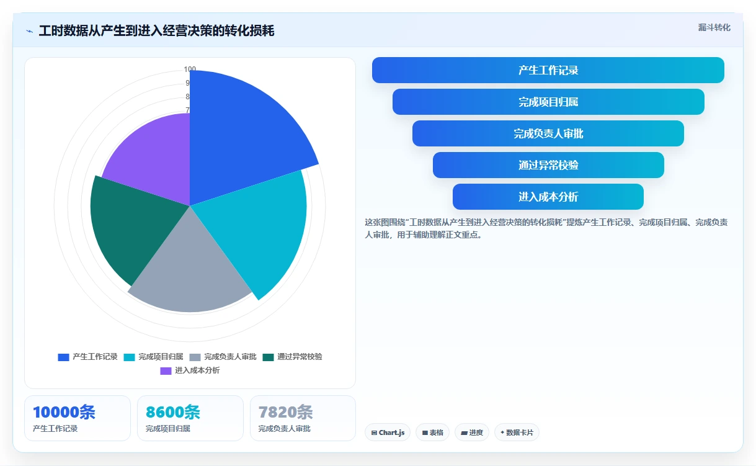The width and height of the screenshot is (756, 466).
Task: Click the 进度 tag icon
Action: click(464, 432)
